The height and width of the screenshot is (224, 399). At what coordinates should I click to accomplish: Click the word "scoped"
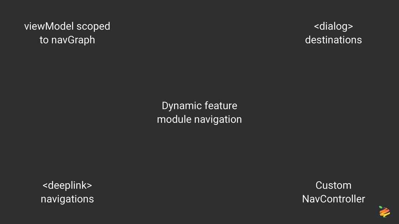tap(94, 27)
